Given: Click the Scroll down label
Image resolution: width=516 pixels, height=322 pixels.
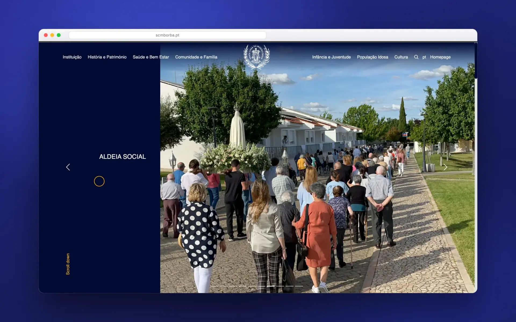Looking at the screenshot, I should (68, 264).
